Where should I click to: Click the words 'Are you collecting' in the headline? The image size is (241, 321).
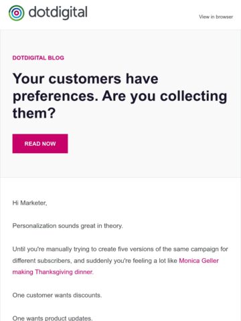[x=165, y=96]
